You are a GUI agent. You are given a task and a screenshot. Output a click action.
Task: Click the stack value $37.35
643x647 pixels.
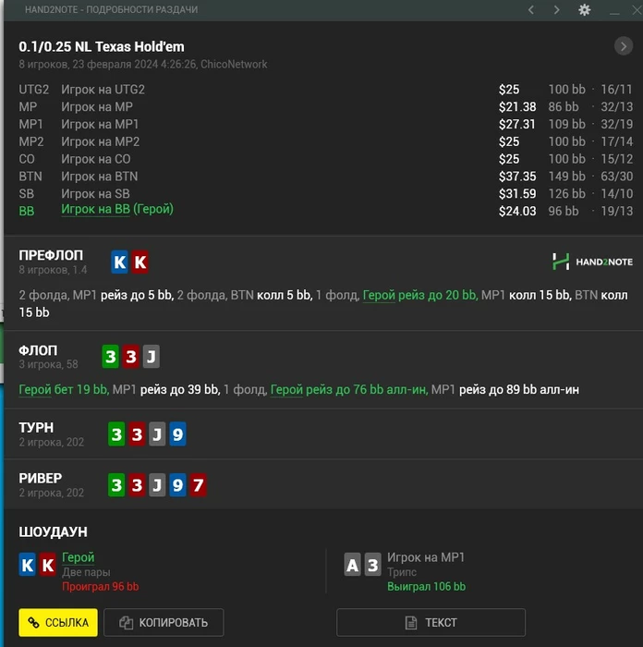point(517,177)
